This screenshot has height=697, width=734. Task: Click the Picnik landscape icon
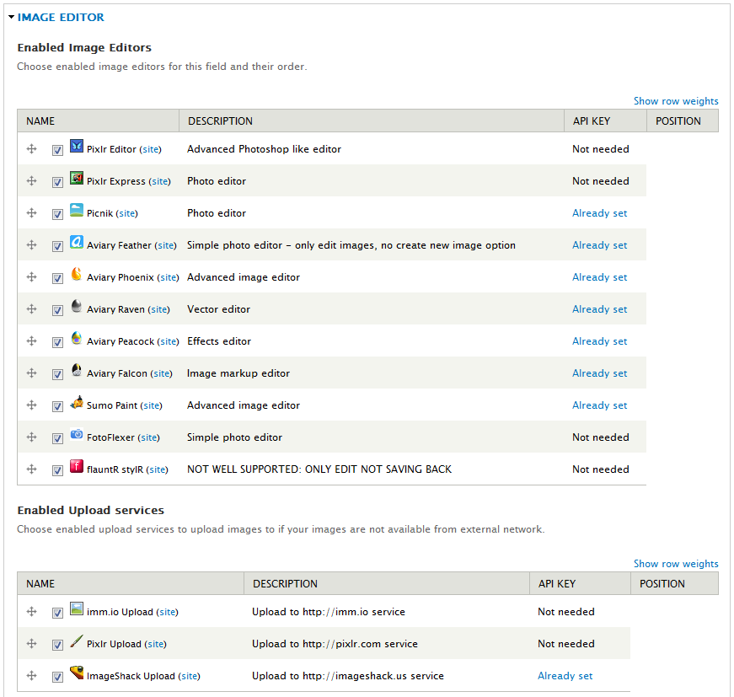click(77, 210)
